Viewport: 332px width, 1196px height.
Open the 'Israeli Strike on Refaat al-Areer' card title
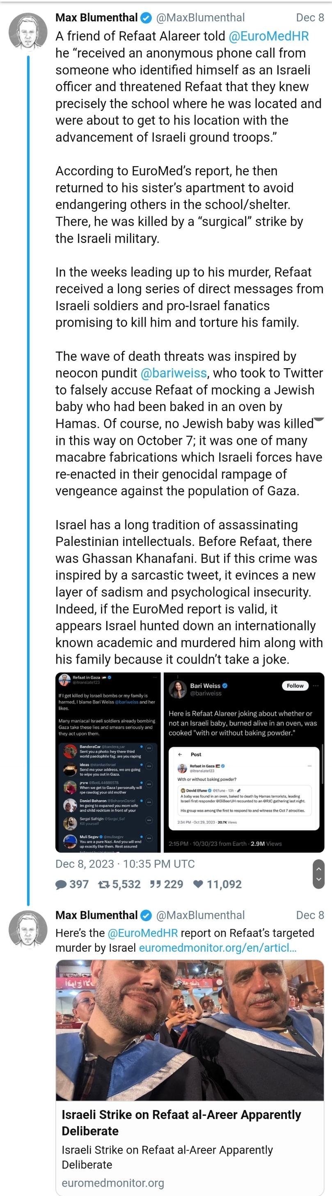point(181,1122)
